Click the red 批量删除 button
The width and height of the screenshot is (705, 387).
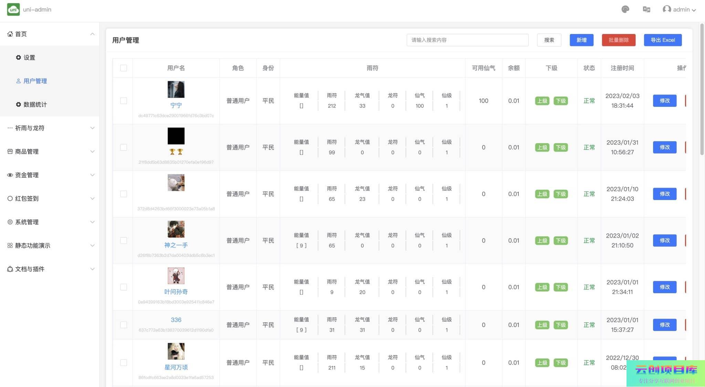(x=619, y=40)
